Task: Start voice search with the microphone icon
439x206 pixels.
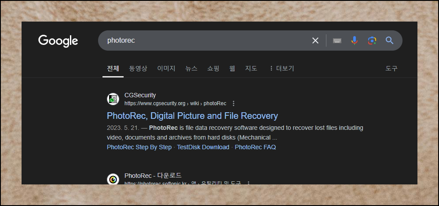Action: (355, 40)
